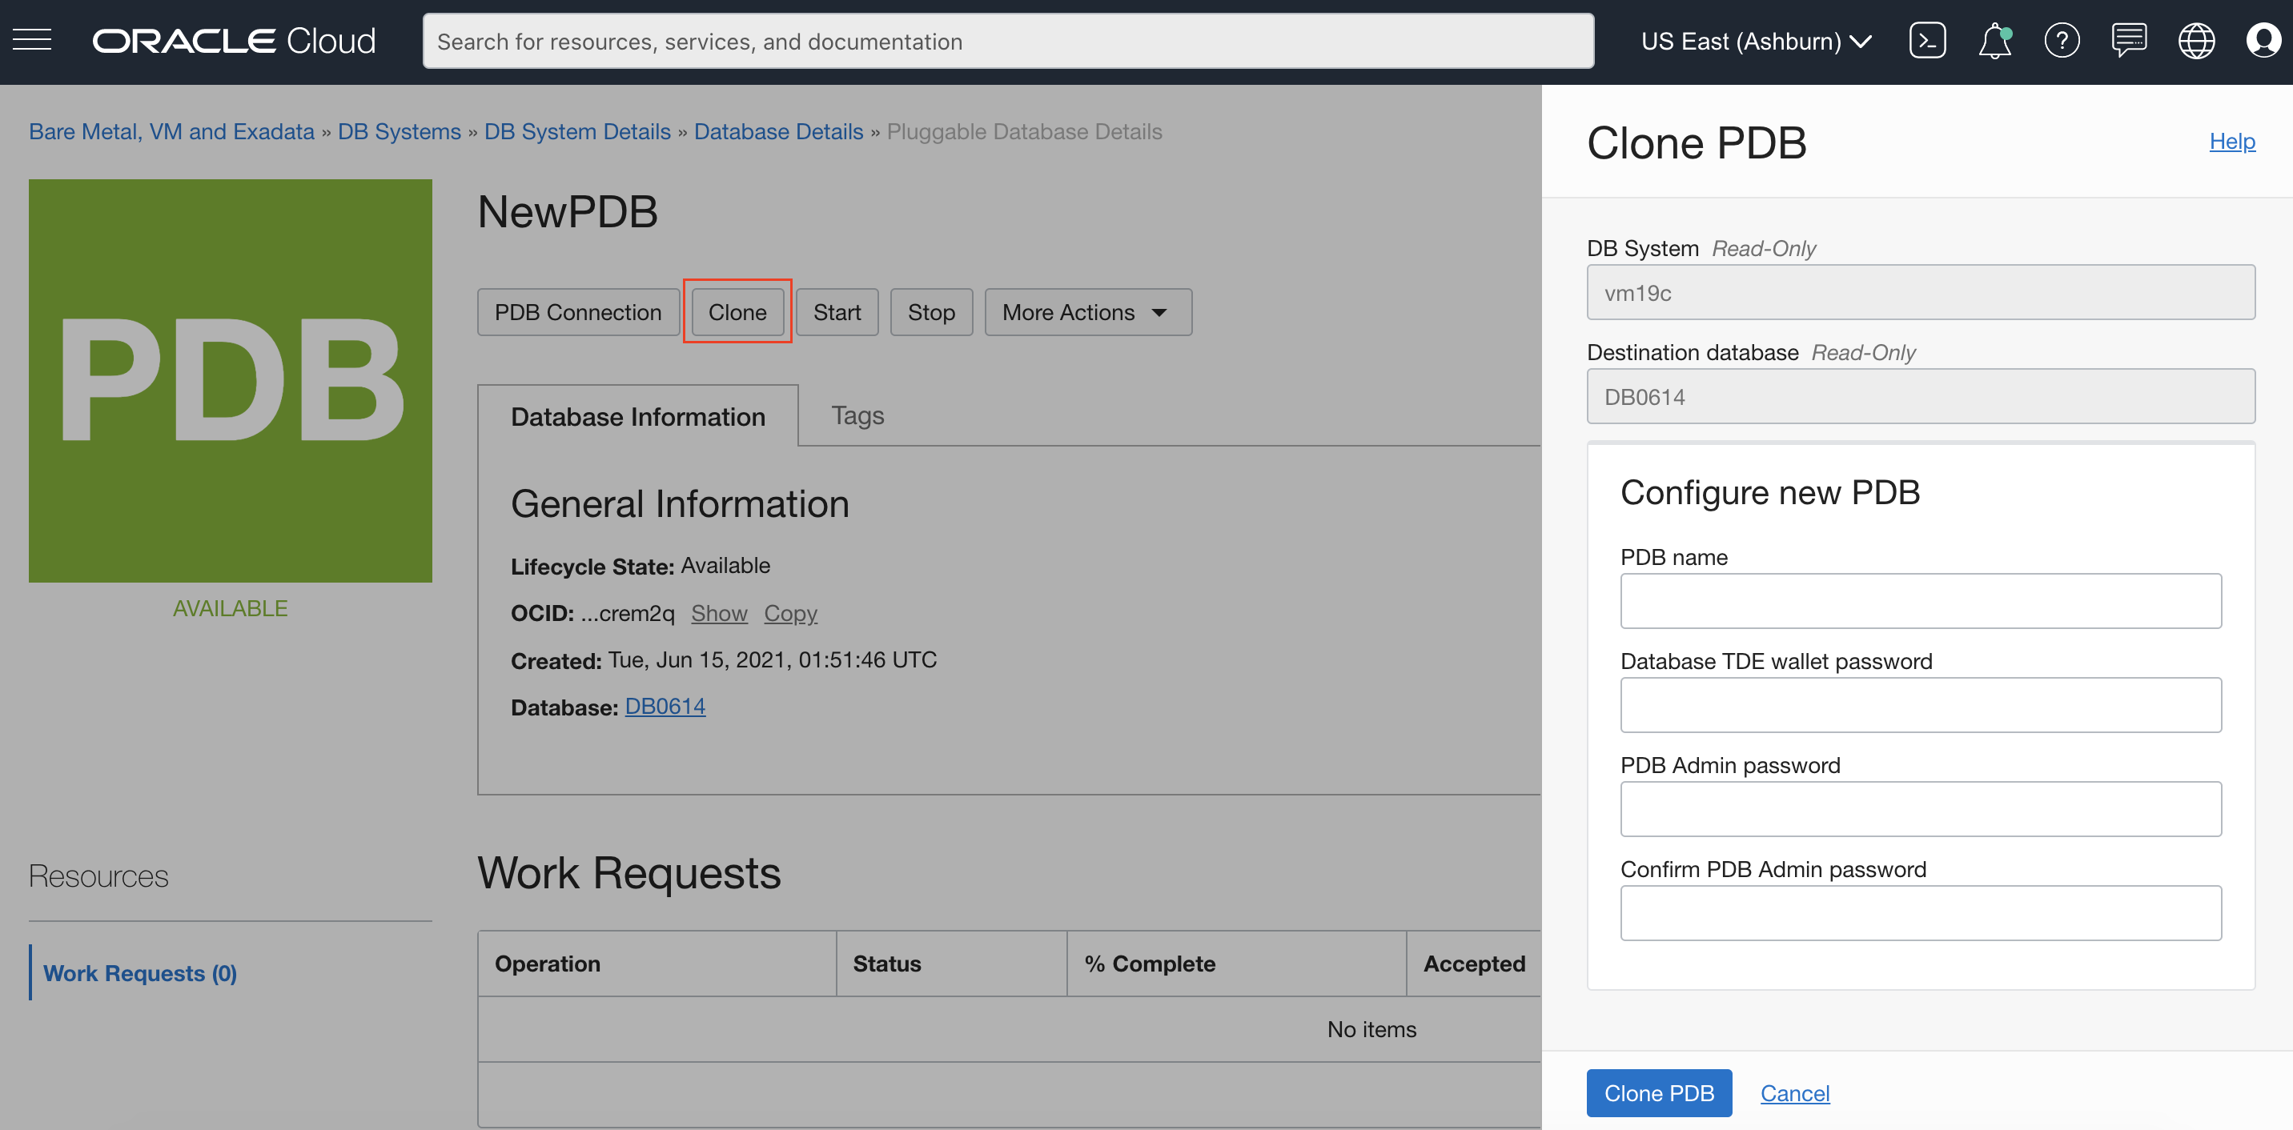Click the Database TDE wallet password field

click(x=1920, y=705)
